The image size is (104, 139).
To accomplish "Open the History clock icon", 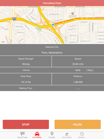I will tap(82, 134).
